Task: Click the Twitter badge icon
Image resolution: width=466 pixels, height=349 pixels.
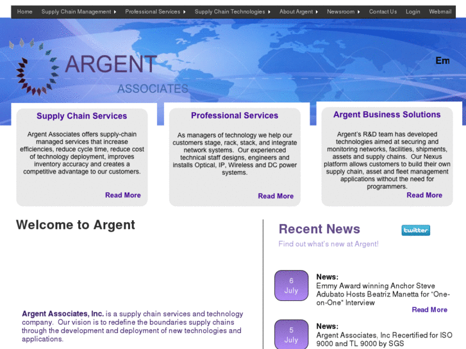Action: click(x=415, y=230)
